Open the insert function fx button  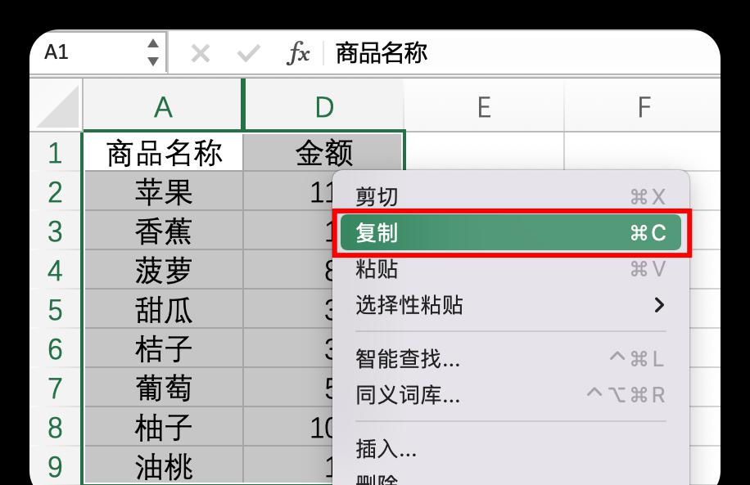(298, 52)
